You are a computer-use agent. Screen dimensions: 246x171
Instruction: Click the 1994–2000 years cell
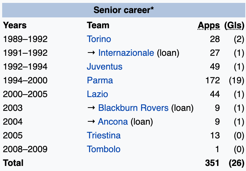tap(25, 80)
